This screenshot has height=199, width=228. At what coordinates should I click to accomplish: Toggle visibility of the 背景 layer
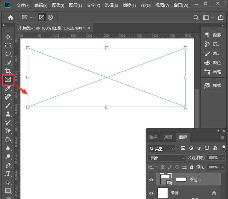tap(151, 193)
